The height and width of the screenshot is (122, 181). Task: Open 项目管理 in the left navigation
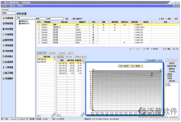coord(8,24)
